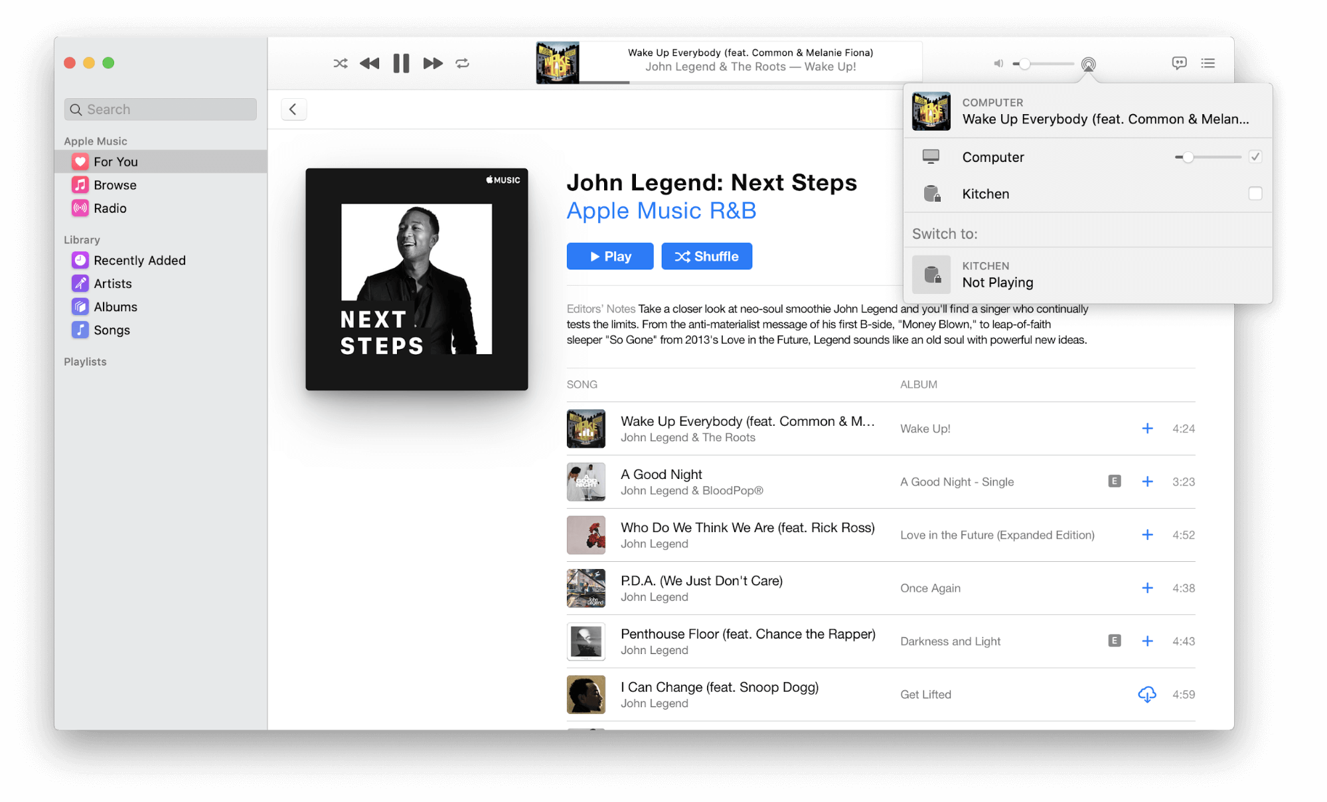The image size is (1327, 802).
Task: Show the lyrics panel
Action: pos(1179,63)
